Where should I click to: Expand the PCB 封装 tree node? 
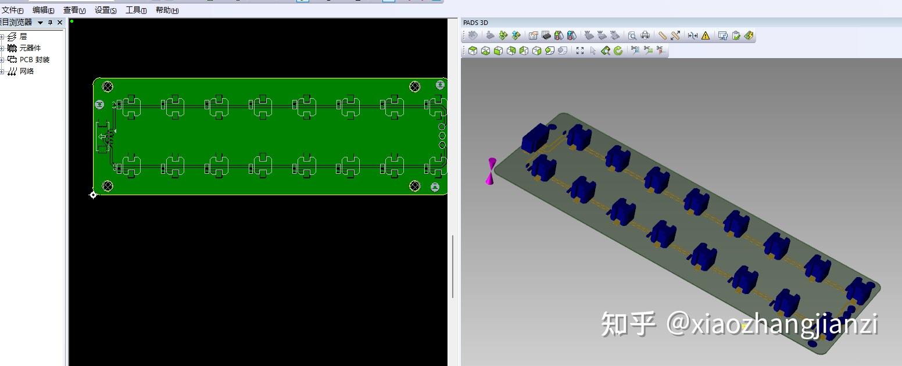coord(2,60)
